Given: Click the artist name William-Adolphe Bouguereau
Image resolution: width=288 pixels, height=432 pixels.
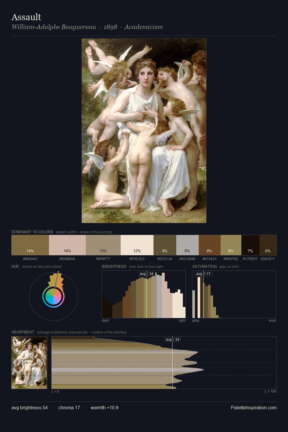Looking at the screenshot, I should click(54, 27).
